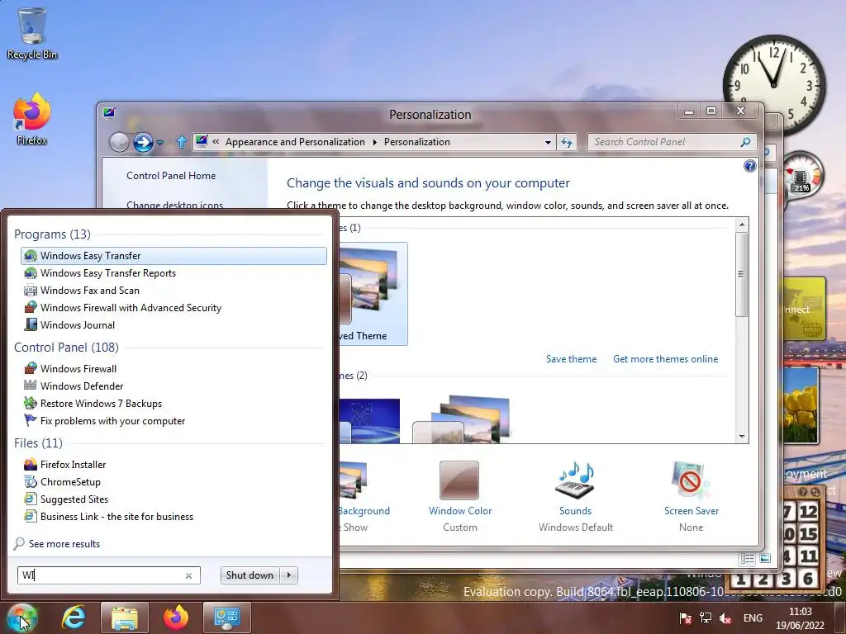Click Action Center flag tray icon
The height and width of the screenshot is (634, 846).
(685, 618)
